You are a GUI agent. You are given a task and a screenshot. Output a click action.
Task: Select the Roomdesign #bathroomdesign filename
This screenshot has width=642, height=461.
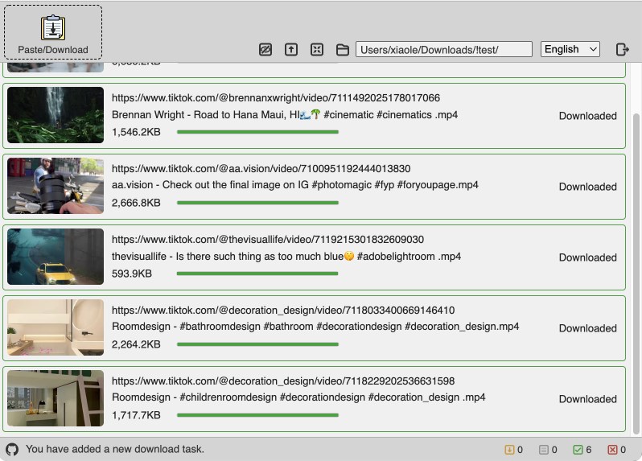point(315,327)
